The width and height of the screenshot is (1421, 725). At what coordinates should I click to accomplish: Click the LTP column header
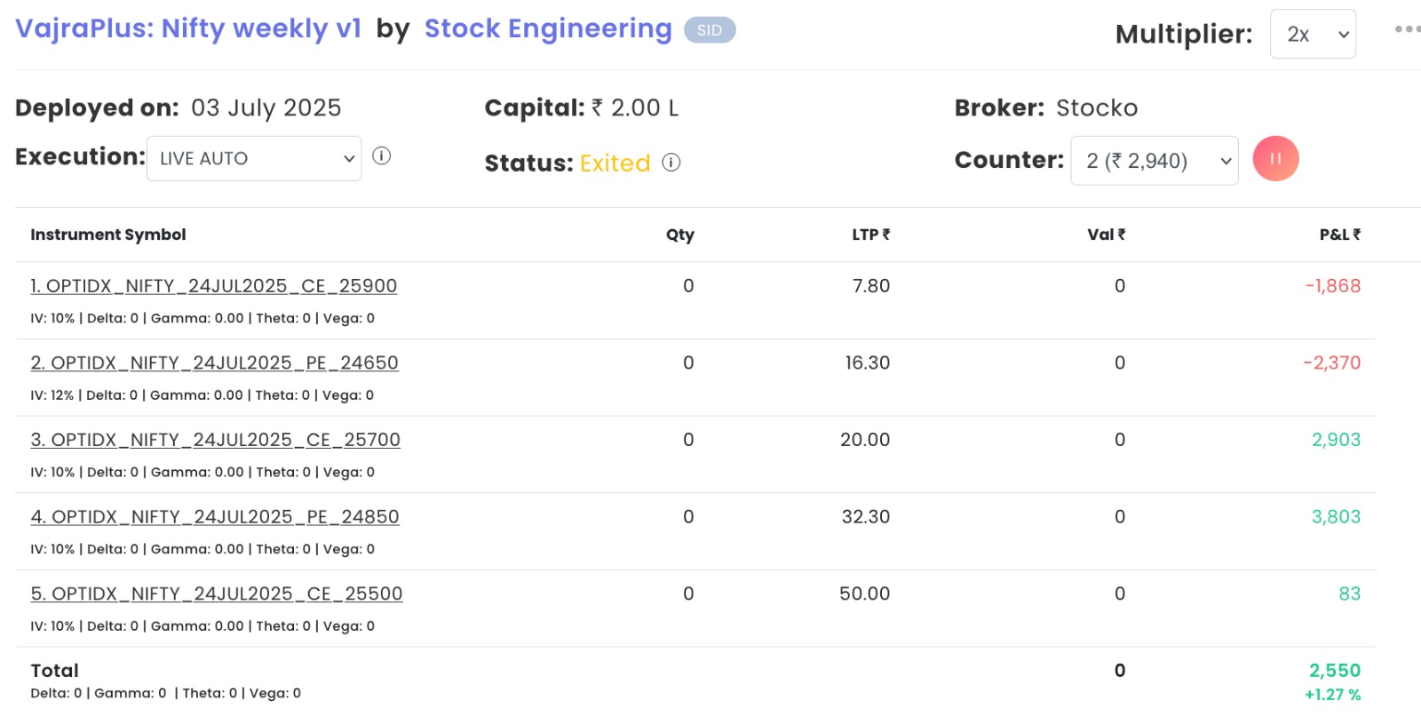coord(870,235)
